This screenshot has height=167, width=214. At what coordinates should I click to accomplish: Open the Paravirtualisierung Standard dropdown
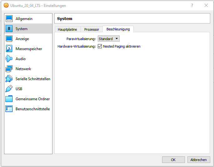(x=109, y=39)
